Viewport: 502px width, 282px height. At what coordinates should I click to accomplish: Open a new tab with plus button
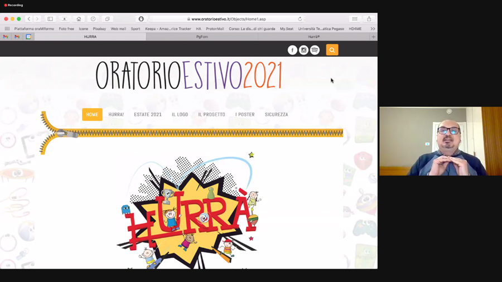[x=373, y=37]
